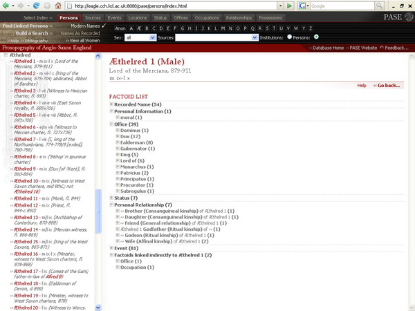
Task: Open the Sex dropdown set to all
Action: coord(141,37)
